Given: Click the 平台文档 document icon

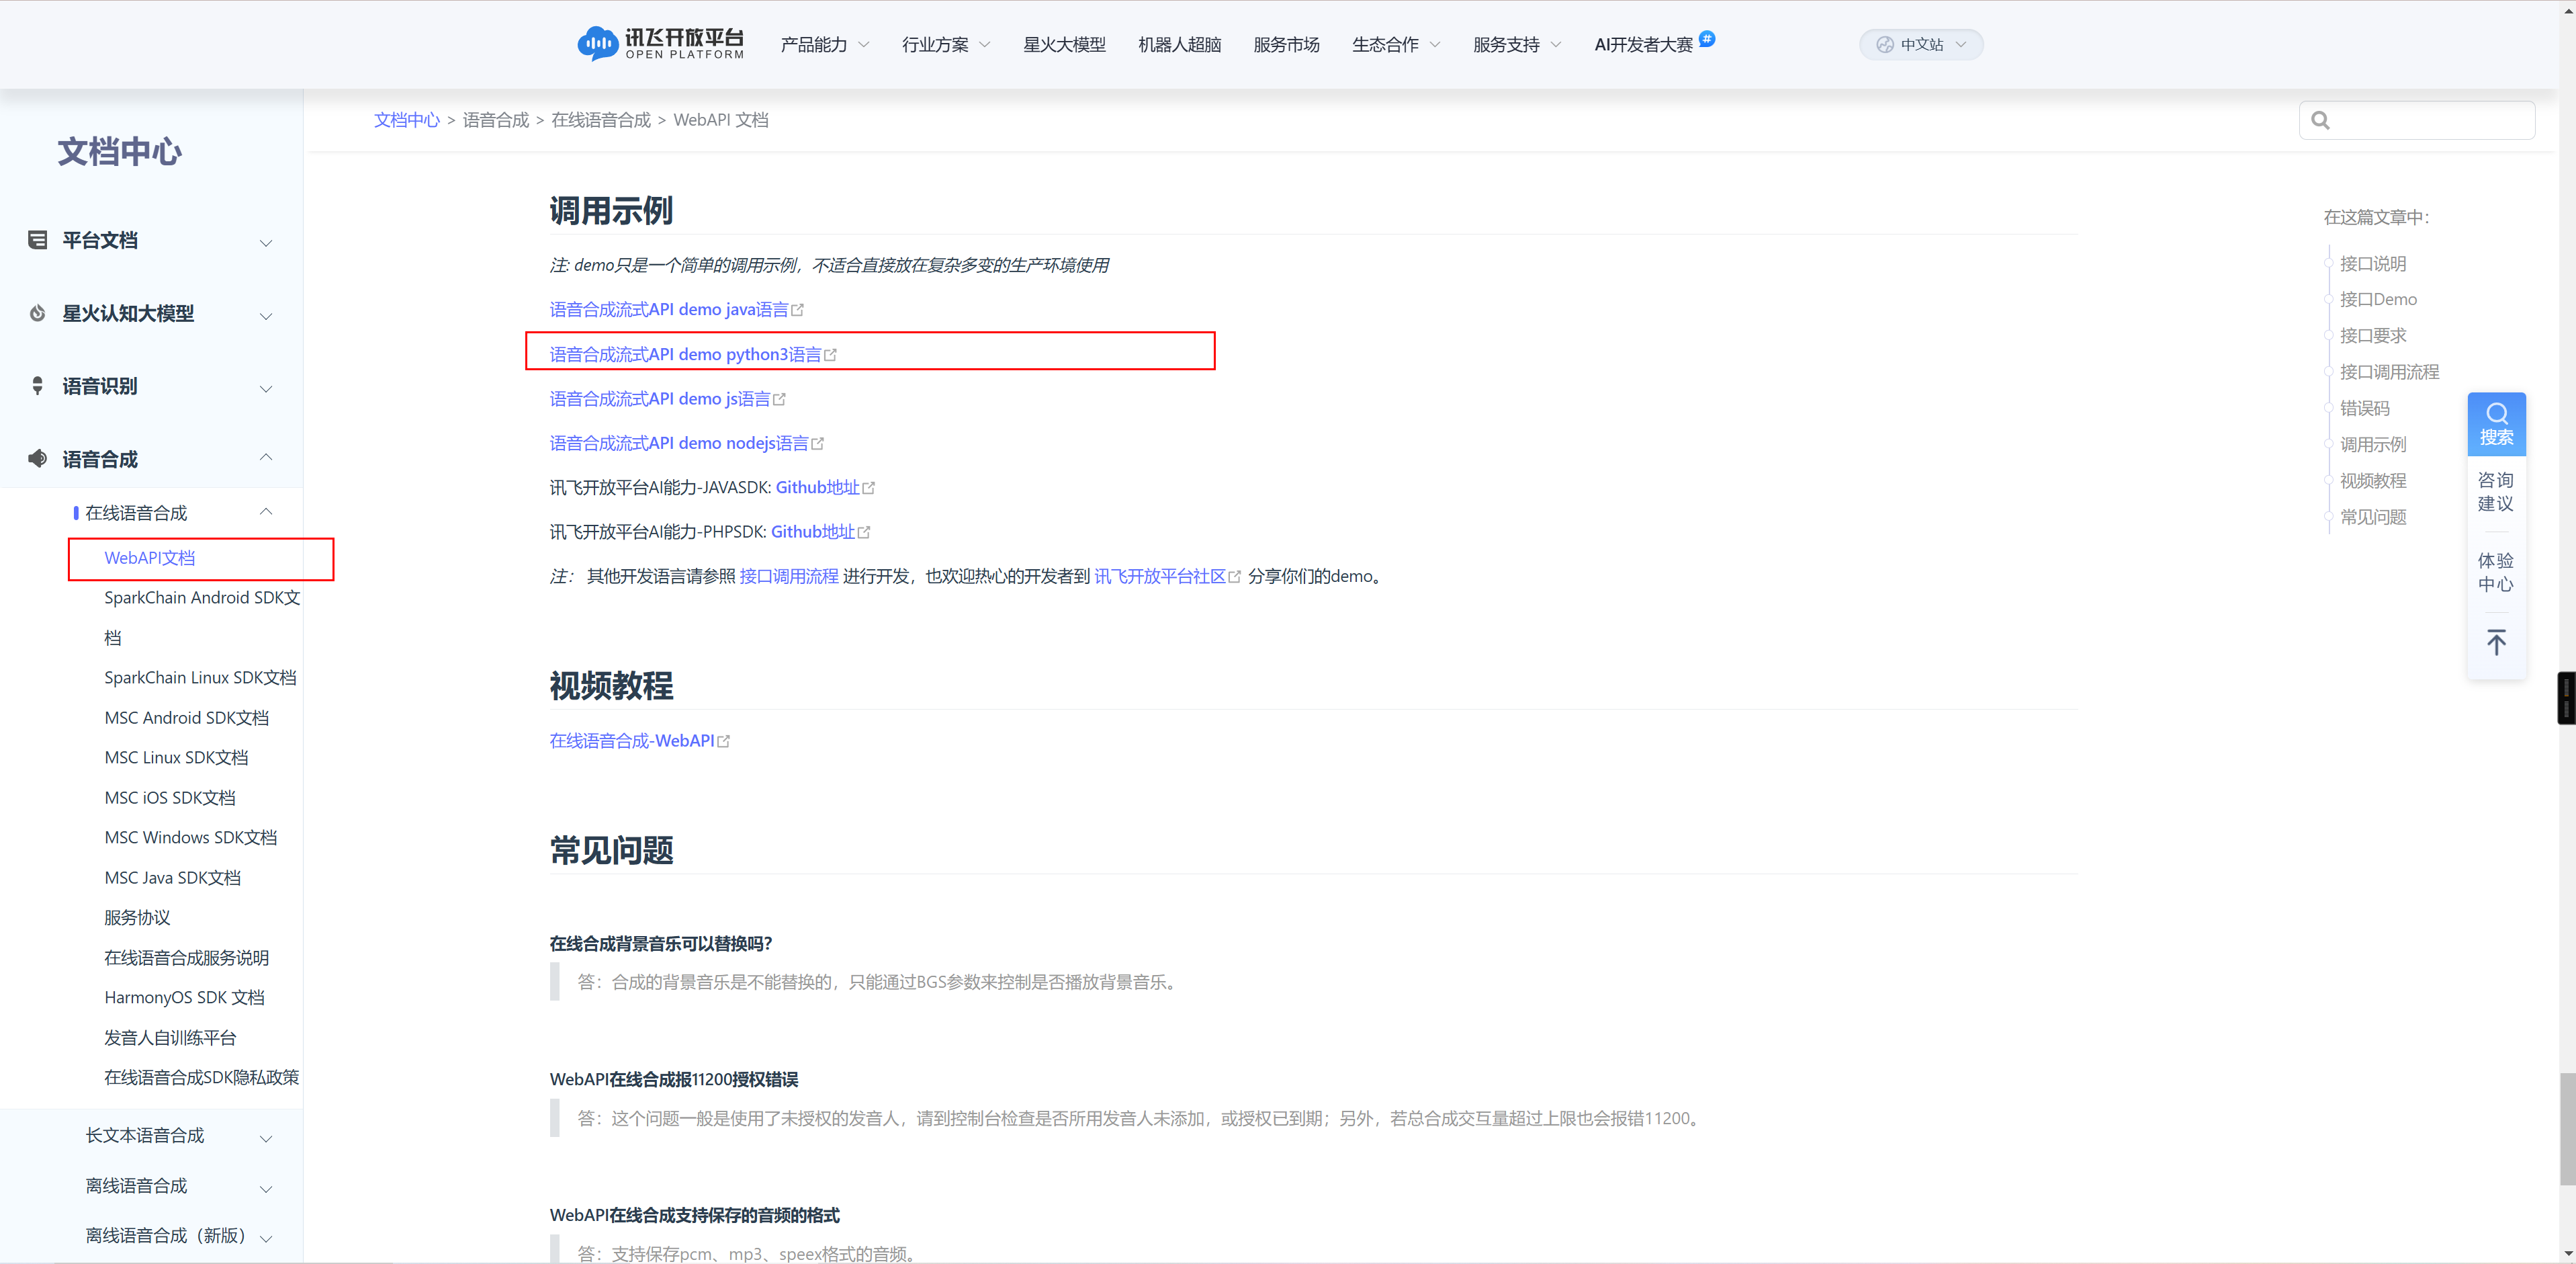Looking at the screenshot, I should click(x=38, y=240).
